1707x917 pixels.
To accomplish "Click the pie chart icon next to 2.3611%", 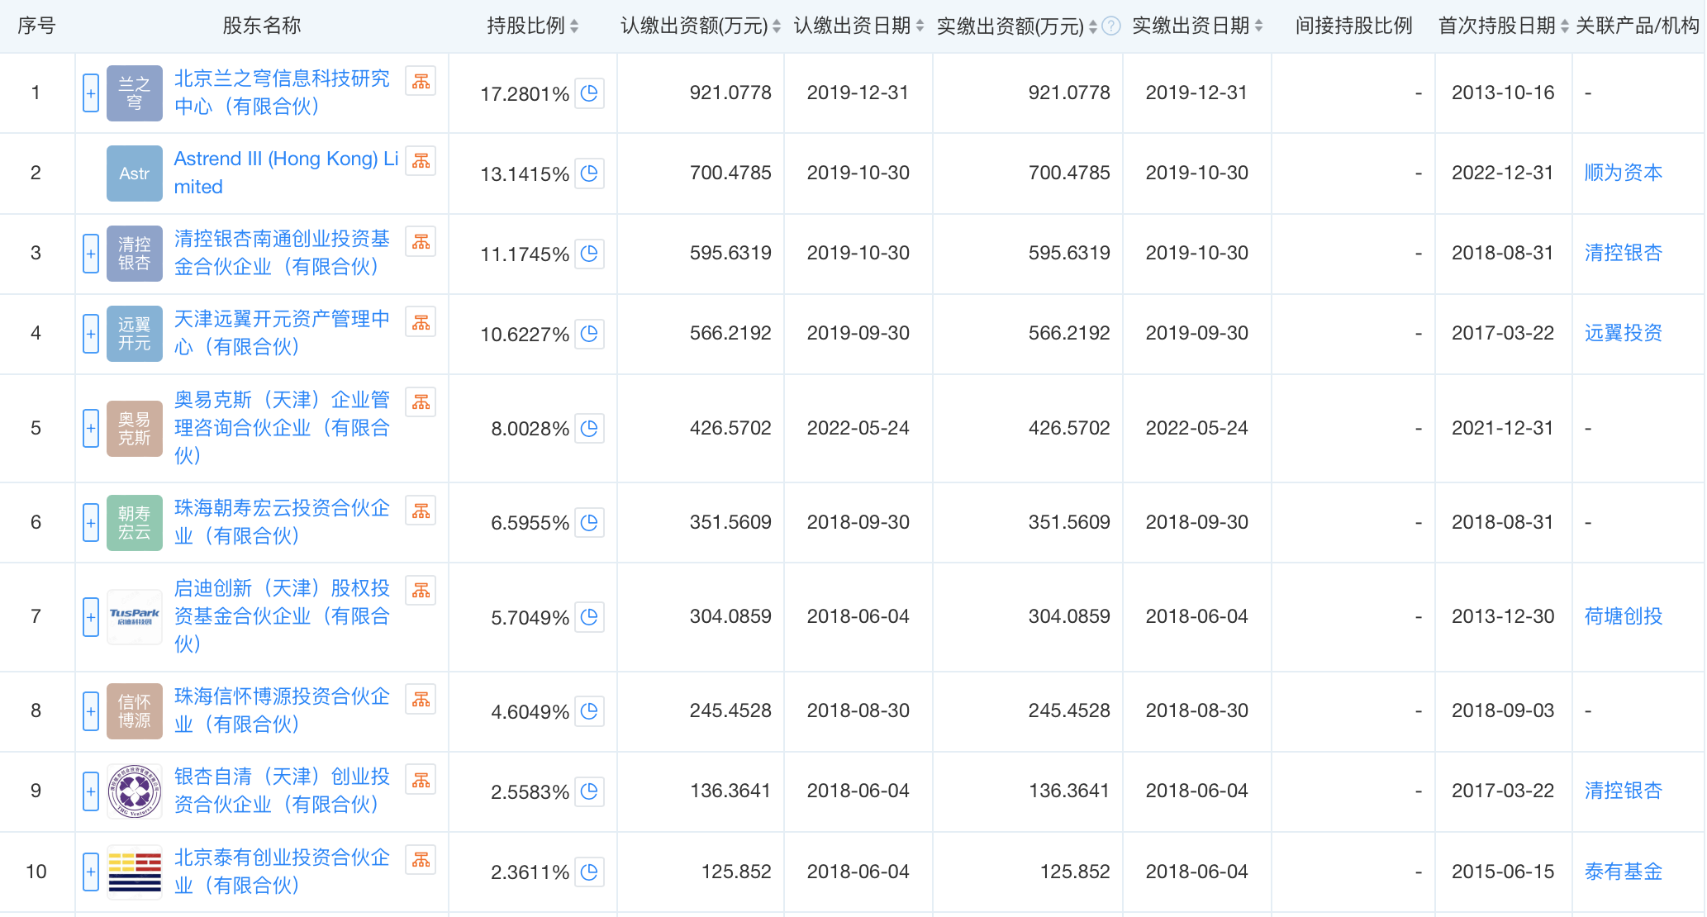I will tap(589, 872).
